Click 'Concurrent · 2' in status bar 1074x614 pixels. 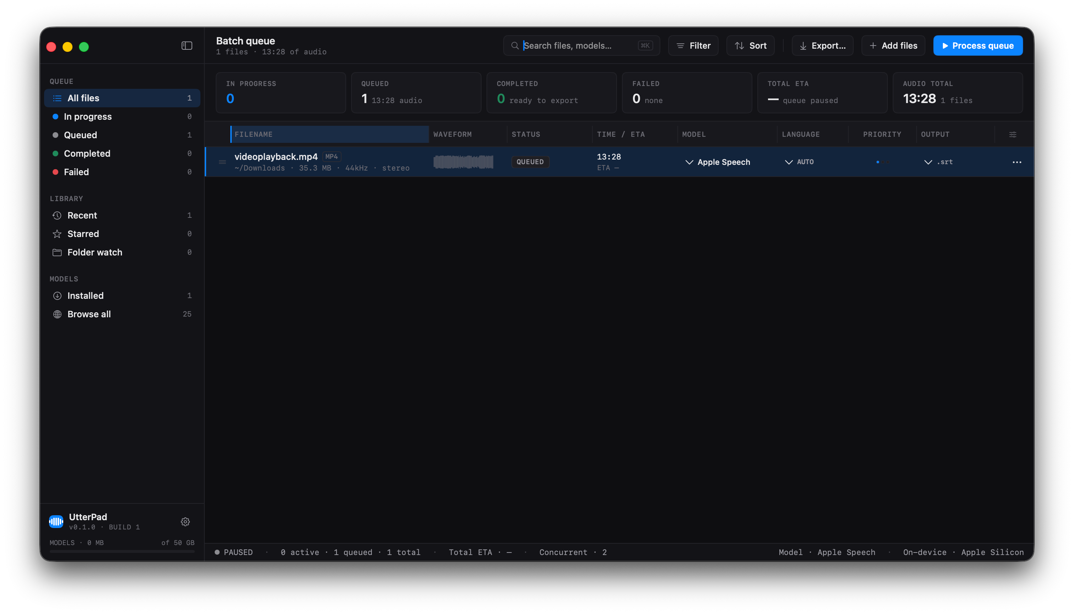tap(573, 552)
